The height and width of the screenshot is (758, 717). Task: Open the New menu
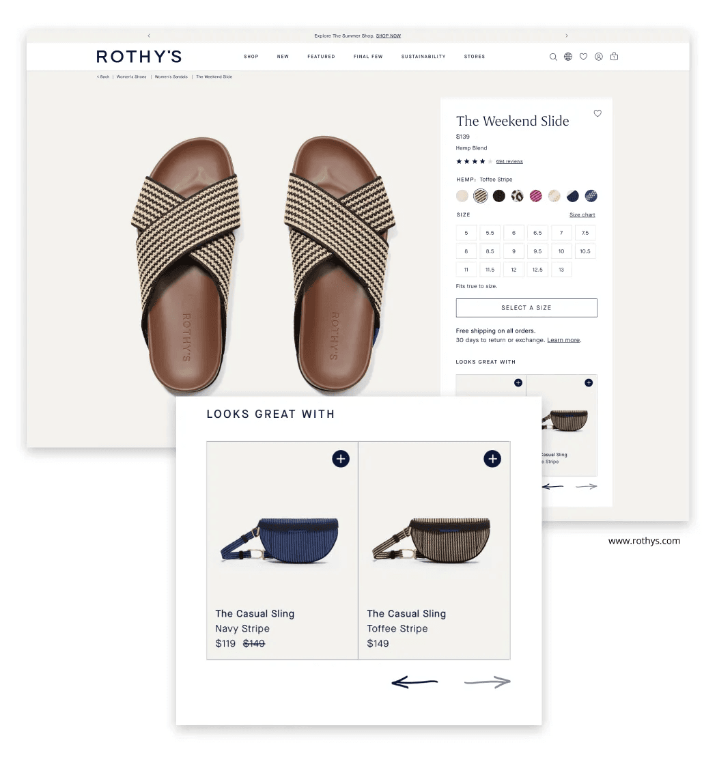click(x=283, y=57)
